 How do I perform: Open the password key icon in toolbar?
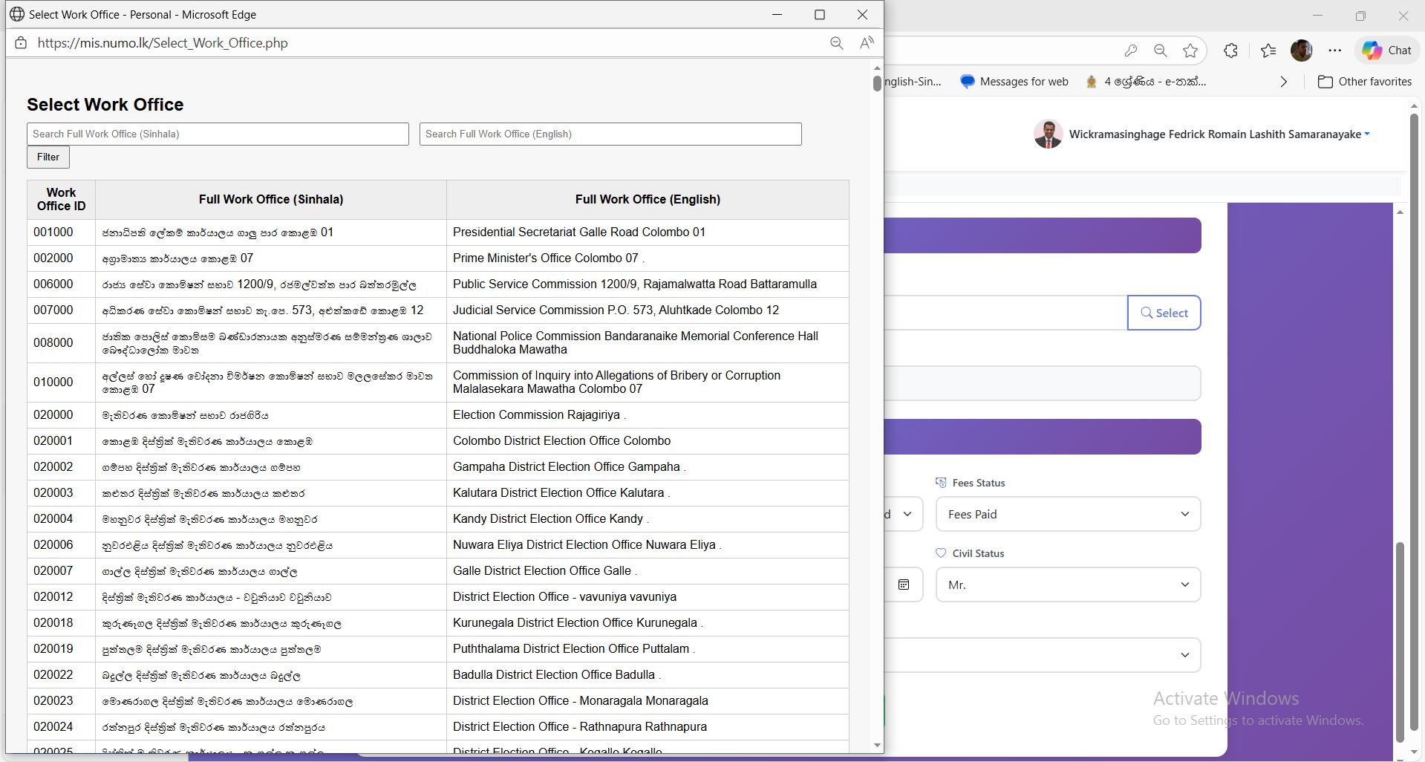pos(1130,51)
